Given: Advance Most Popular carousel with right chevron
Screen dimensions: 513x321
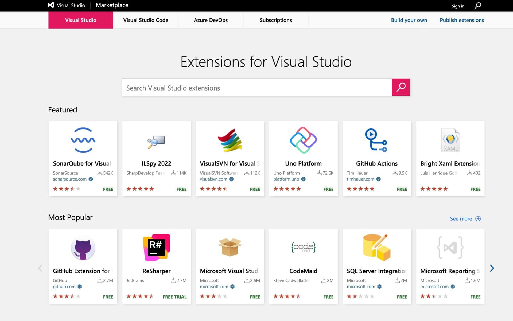Looking at the screenshot, I should tap(492, 268).
